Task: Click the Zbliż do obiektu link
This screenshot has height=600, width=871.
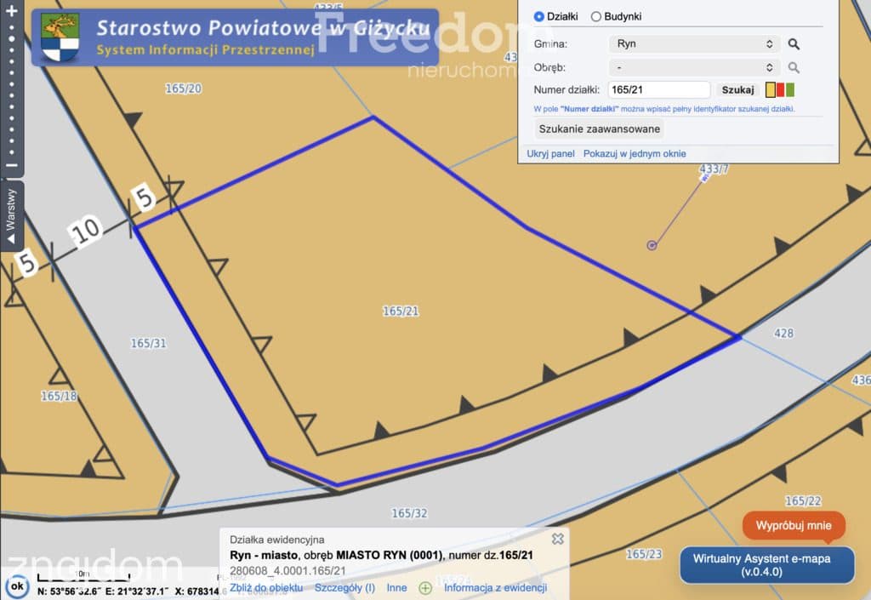Action: tap(266, 588)
